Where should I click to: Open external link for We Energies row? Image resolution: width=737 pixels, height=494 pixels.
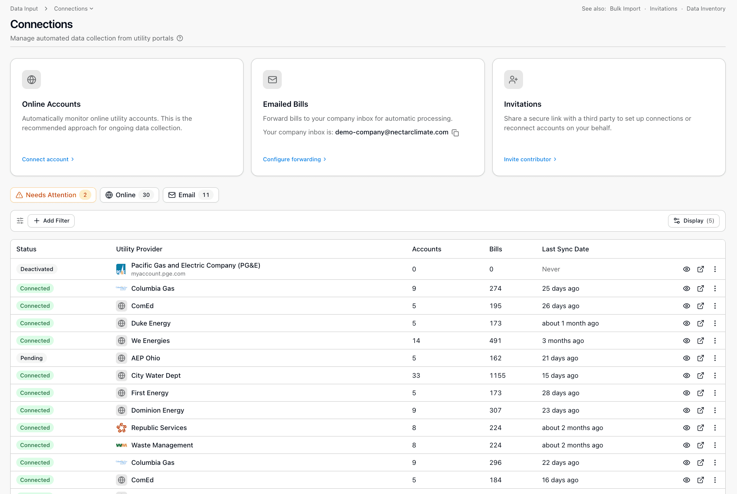(701, 341)
